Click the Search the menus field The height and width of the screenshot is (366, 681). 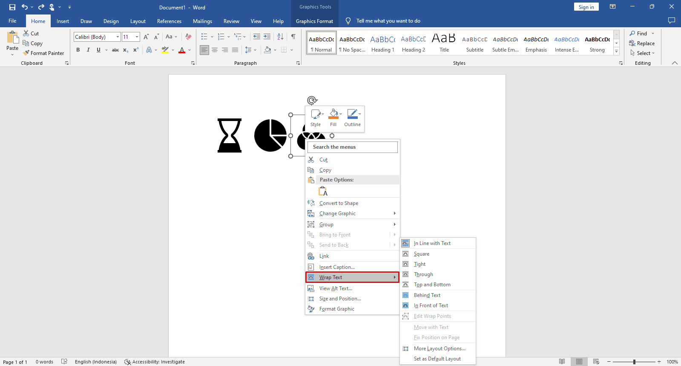click(x=353, y=147)
